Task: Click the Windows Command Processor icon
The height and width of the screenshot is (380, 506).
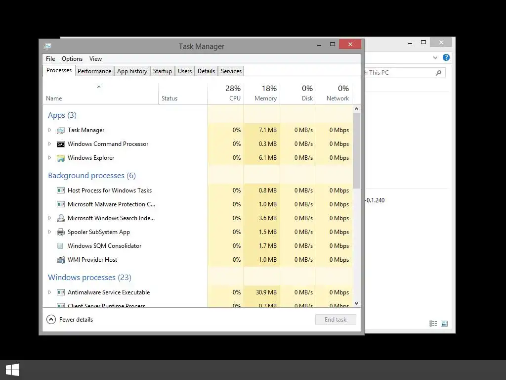Action: click(61, 144)
